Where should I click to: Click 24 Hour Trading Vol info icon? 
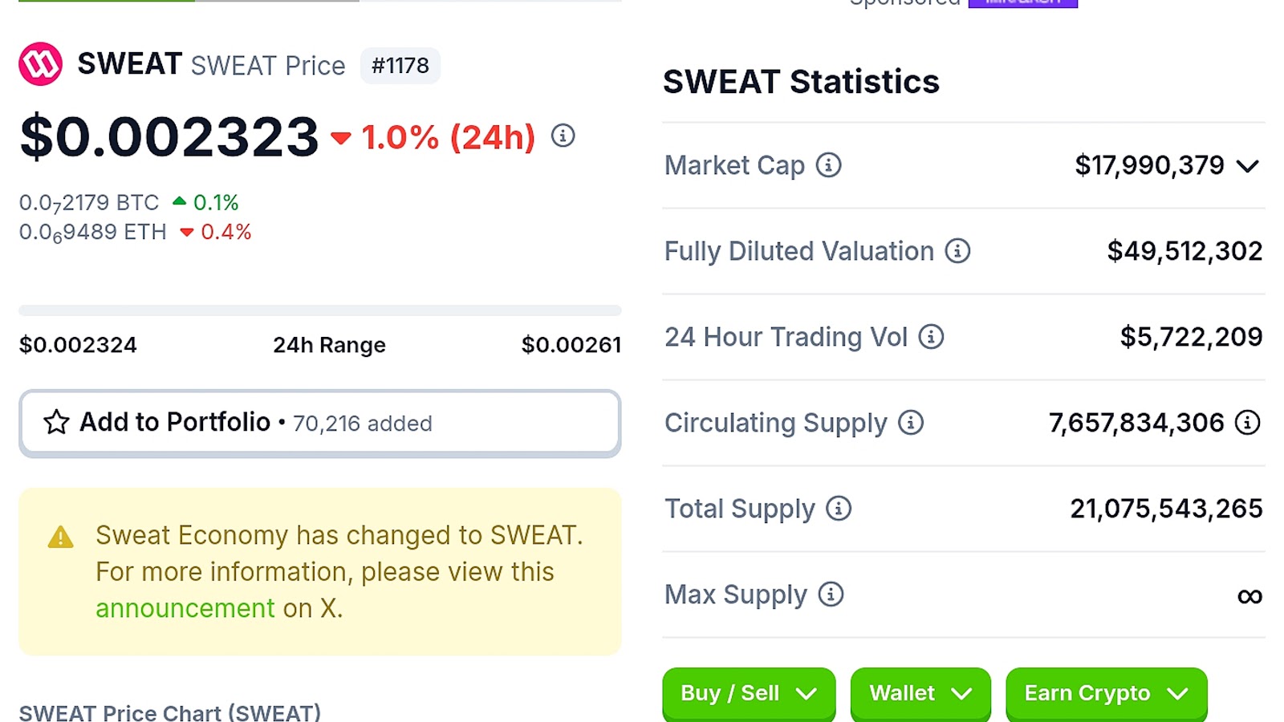(931, 337)
